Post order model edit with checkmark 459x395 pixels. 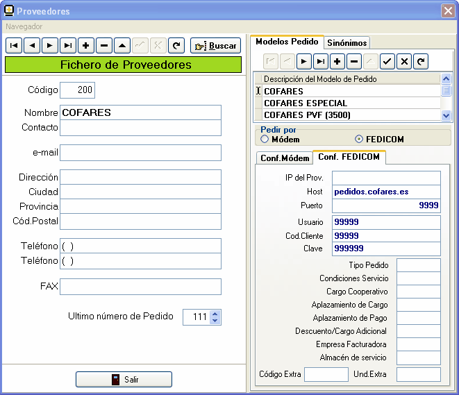coord(387,61)
